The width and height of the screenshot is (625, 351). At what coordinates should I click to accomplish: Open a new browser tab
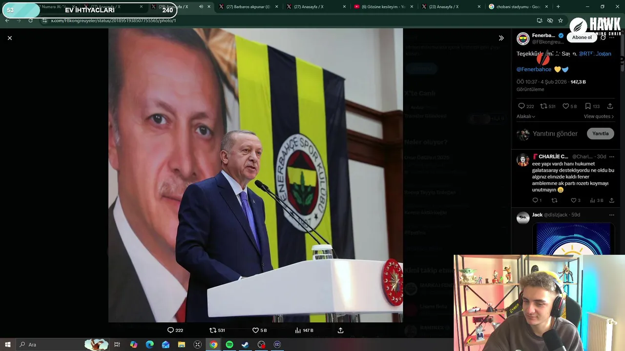558,7
